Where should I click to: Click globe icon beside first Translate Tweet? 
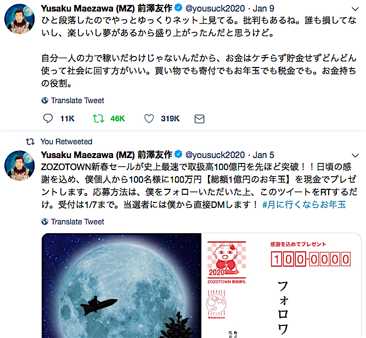45,100
